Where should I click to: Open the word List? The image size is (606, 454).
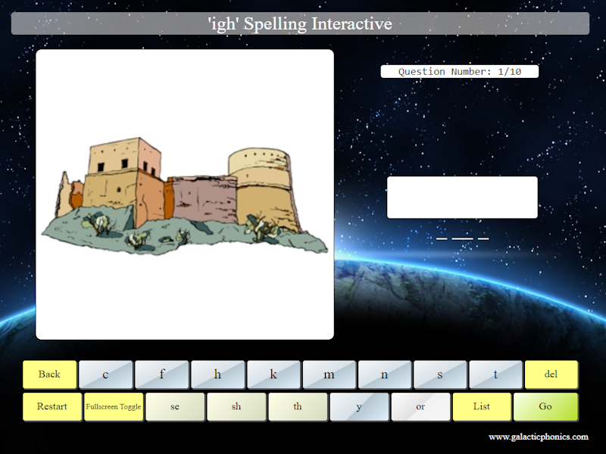click(x=483, y=407)
